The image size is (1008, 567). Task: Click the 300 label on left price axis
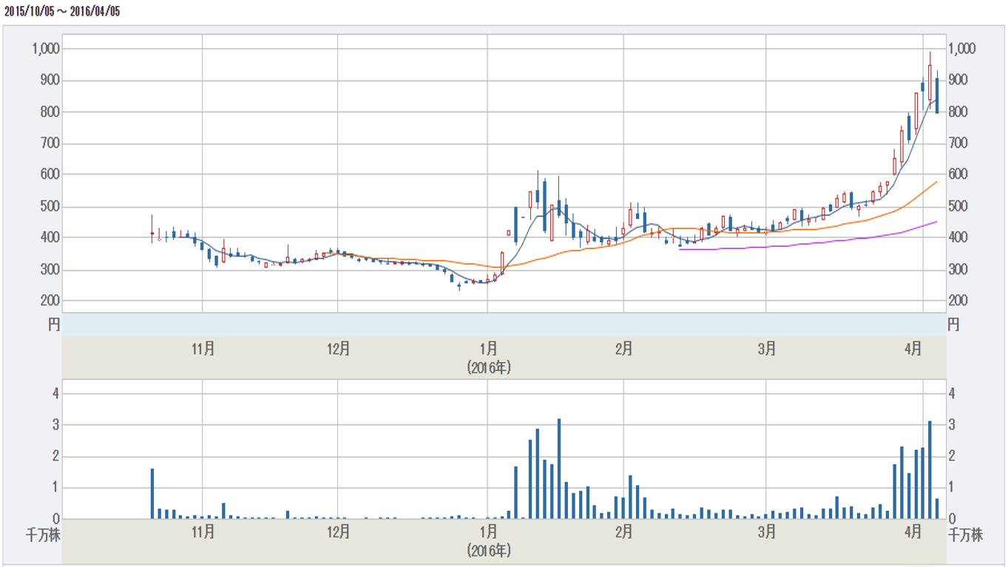(50, 269)
